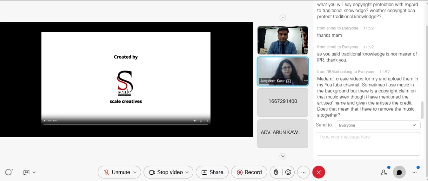
Task: Open more options in the center toolbar
Action: (303, 172)
